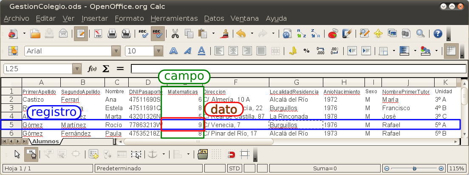Toggle Edit File mode icon
The height and width of the screenshot is (175, 469).
[x=81, y=34]
